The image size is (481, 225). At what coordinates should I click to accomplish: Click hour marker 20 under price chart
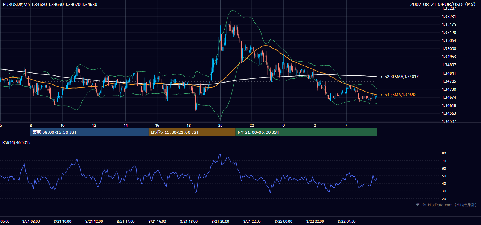(221, 125)
